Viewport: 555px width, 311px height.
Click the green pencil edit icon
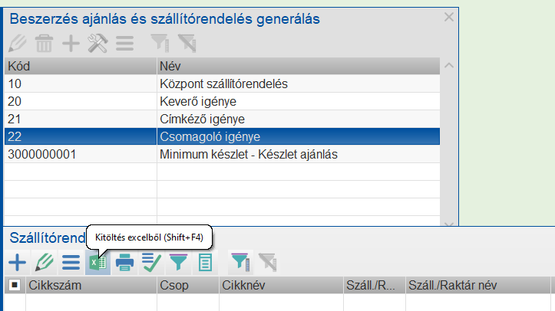coord(44,263)
